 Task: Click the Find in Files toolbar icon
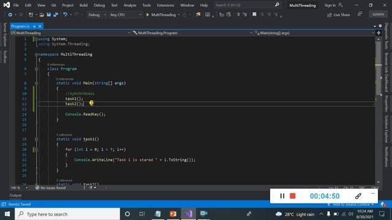pos(198,15)
